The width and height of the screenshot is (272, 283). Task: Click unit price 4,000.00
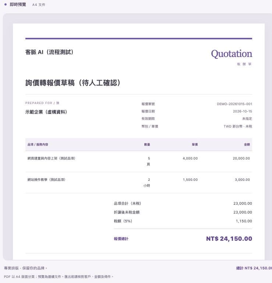[190, 158]
